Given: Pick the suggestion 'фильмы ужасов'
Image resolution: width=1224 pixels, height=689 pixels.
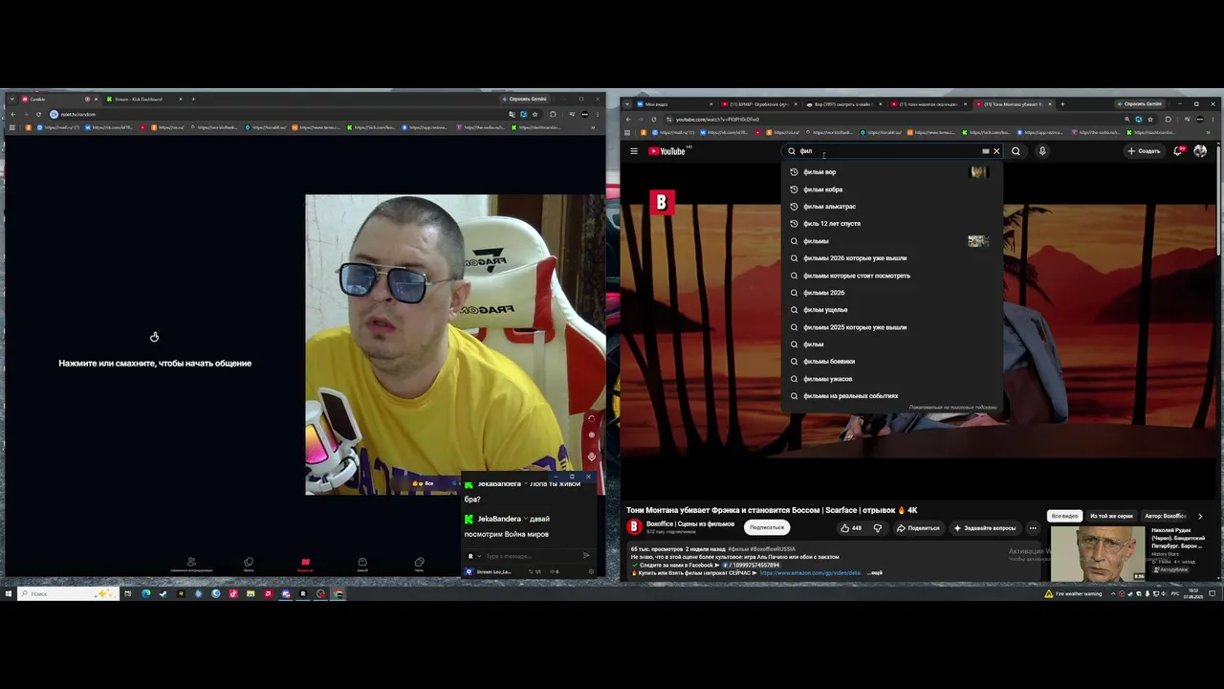Looking at the screenshot, I should (890, 379).
